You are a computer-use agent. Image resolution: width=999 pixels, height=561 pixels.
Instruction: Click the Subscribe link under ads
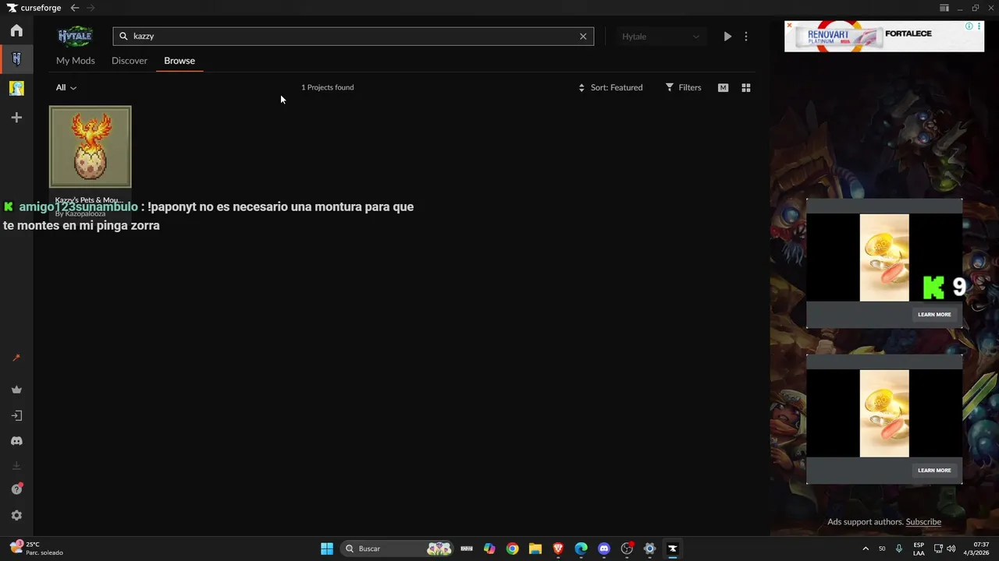[923, 522]
